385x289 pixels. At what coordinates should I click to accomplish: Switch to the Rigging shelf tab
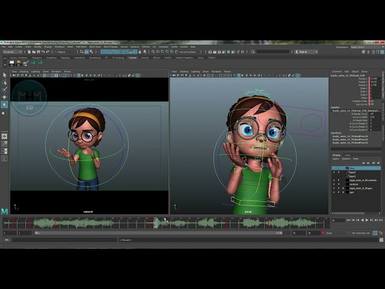tap(65, 58)
